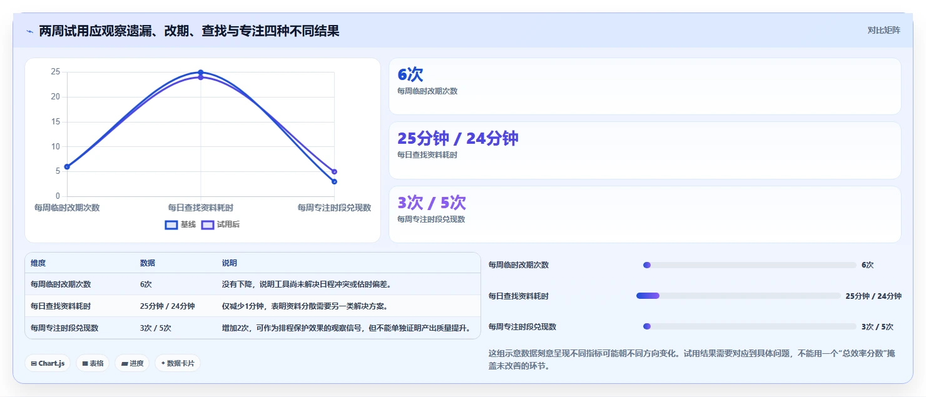The height and width of the screenshot is (397, 926).
Task: Click the 每日查找资料耗时 cell in the table
Action: coord(61,306)
